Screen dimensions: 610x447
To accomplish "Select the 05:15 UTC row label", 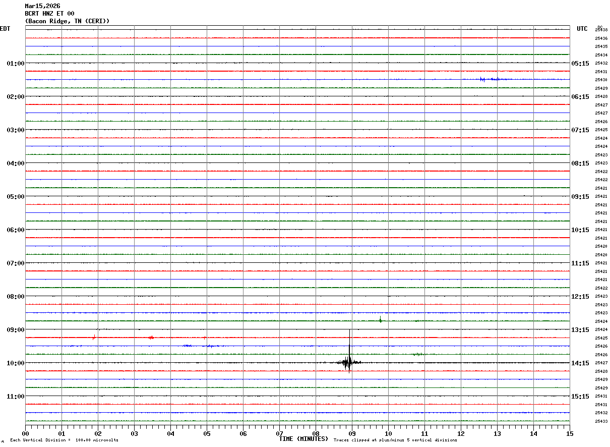I will pyautogui.click(x=580, y=63).
